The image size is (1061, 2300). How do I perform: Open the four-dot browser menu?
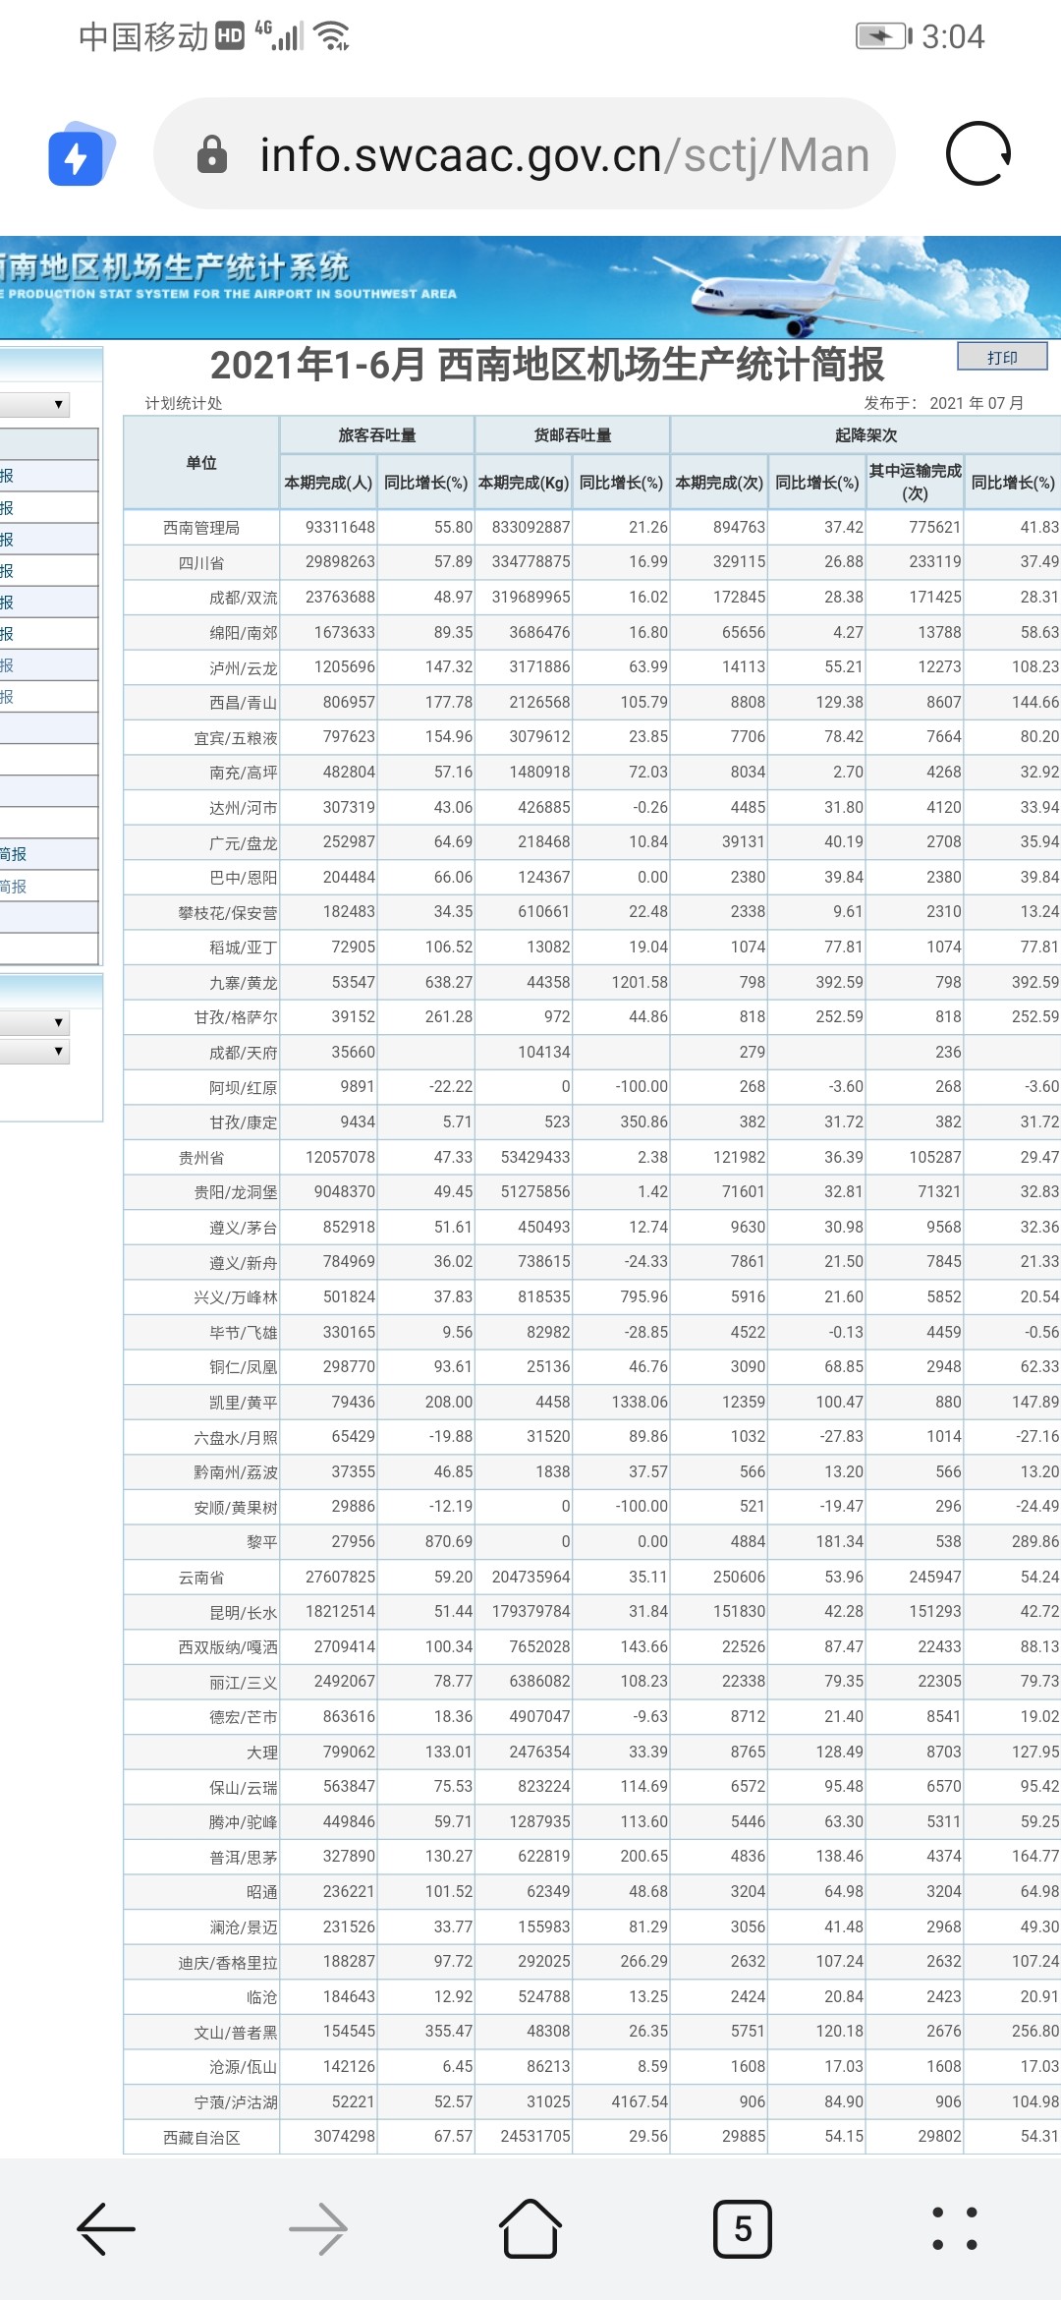coord(954,2228)
